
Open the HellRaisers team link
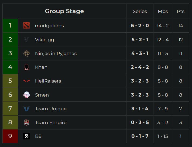tap(48, 81)
